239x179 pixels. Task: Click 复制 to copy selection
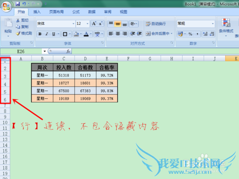pos(22,27)
